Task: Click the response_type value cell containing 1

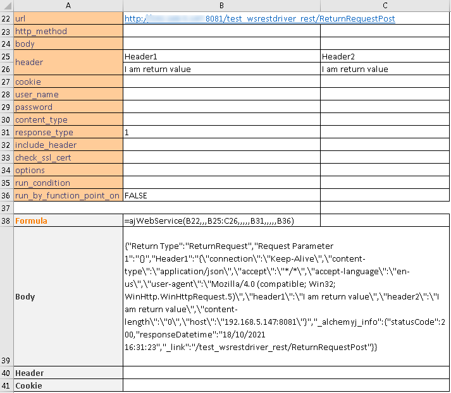Action: click(221, 133)
